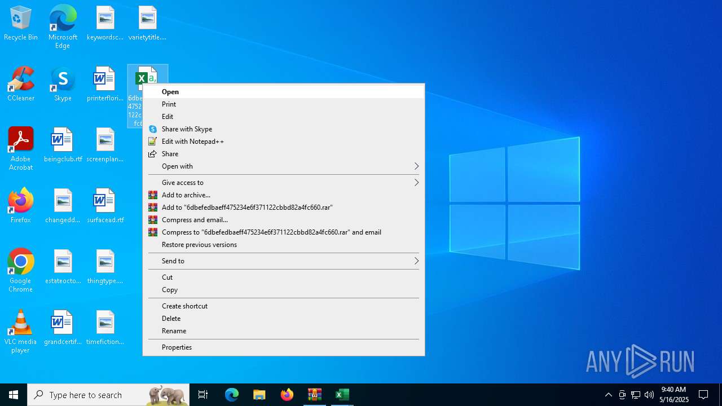Viewport: 722px width, 406px height.
Task: Choose Share with Skype
Action: click(x=284, y=129)
